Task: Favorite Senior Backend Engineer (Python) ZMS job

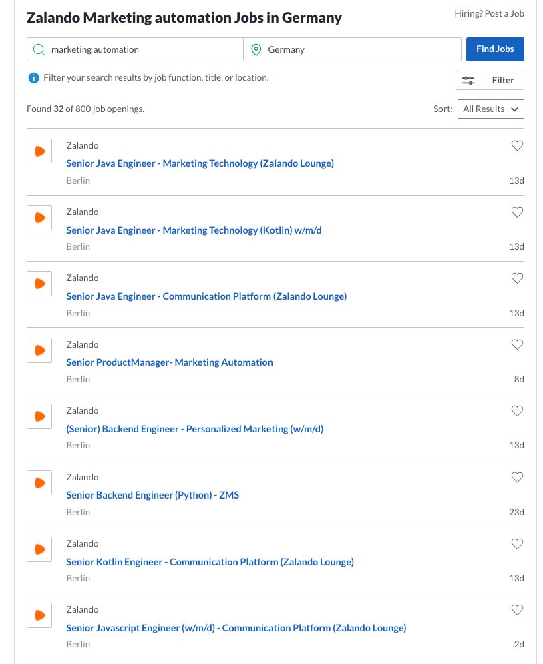Action: tap(517, 477)
